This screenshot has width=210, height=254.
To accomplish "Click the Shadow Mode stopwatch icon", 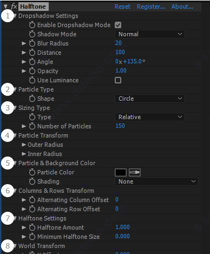I will 32,34.
